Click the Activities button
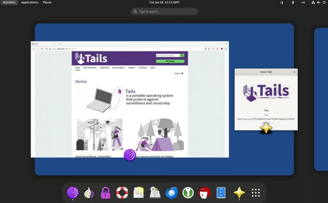Screen dimensions: 328x203 click(9, 2)
